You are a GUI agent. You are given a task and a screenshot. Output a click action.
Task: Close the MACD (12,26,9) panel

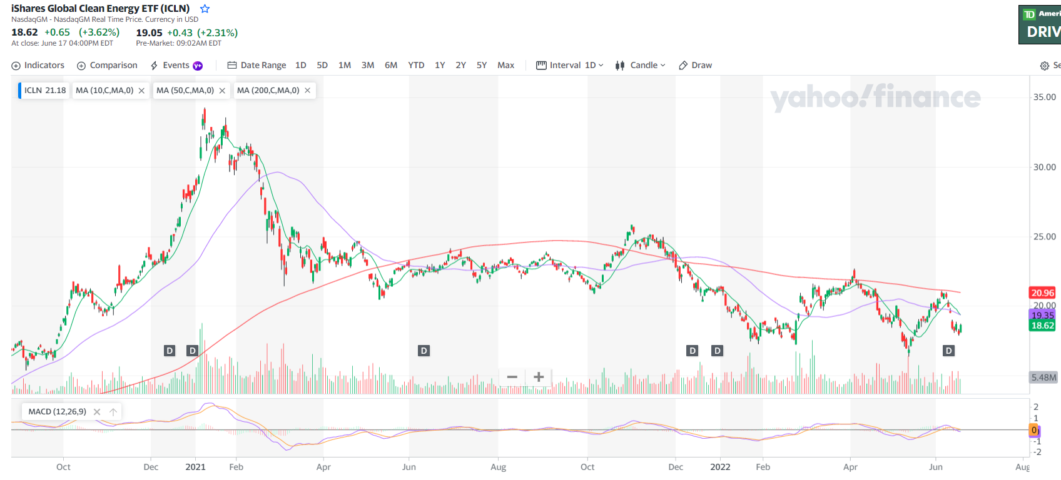[x=97, y=412]
